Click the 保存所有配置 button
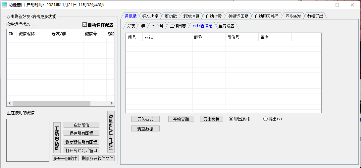 tap(81, 133)
